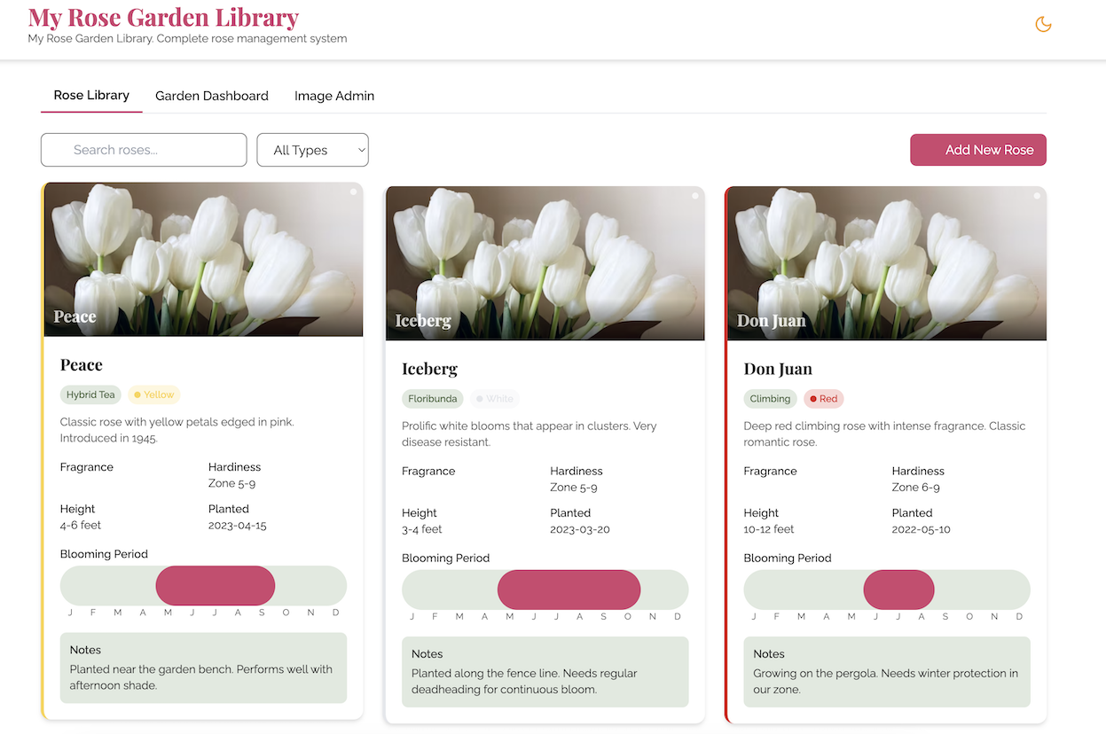The height and width of the screenshot is (734, 1106).
Task: Switch to the Garden Dashboard tab
Action: pyautogui.click(x=211, y=96)
